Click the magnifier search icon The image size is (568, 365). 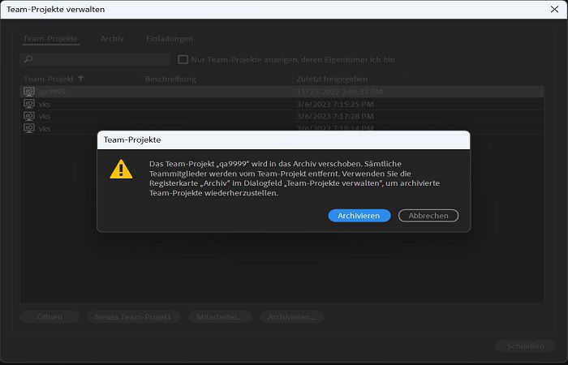click(28, 59)
